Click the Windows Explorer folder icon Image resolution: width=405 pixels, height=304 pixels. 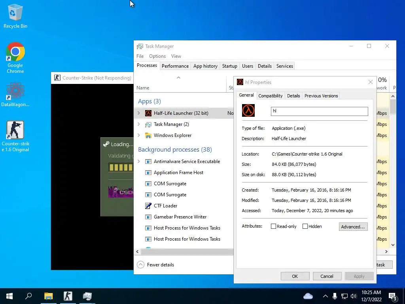pyautogui.click(x=148, y=135)
